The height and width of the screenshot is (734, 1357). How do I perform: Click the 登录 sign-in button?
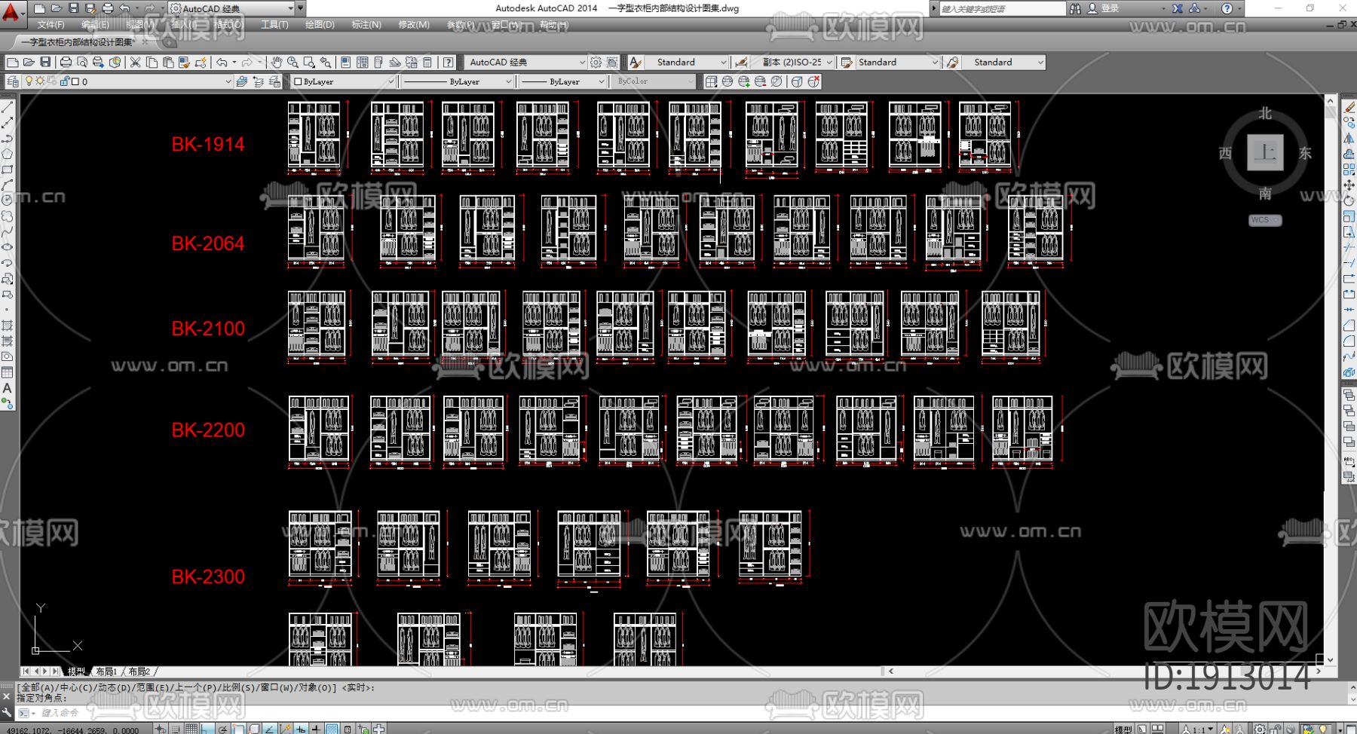tap(1110, 8)
